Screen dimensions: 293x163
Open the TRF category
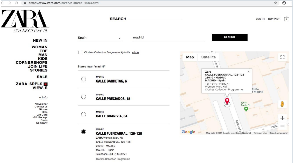pyautogui.click(x=43, y=51)
